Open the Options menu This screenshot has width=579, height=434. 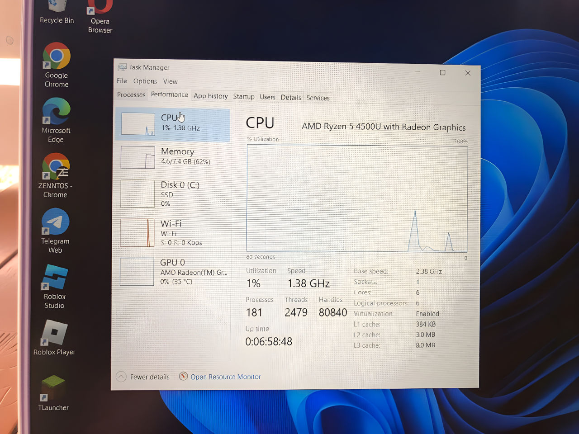145,81
